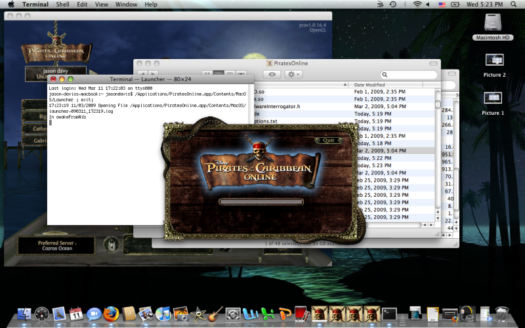Switch to Terminal icon in the Dock
This screenshot has height=328, width=525.
[389, 314]
